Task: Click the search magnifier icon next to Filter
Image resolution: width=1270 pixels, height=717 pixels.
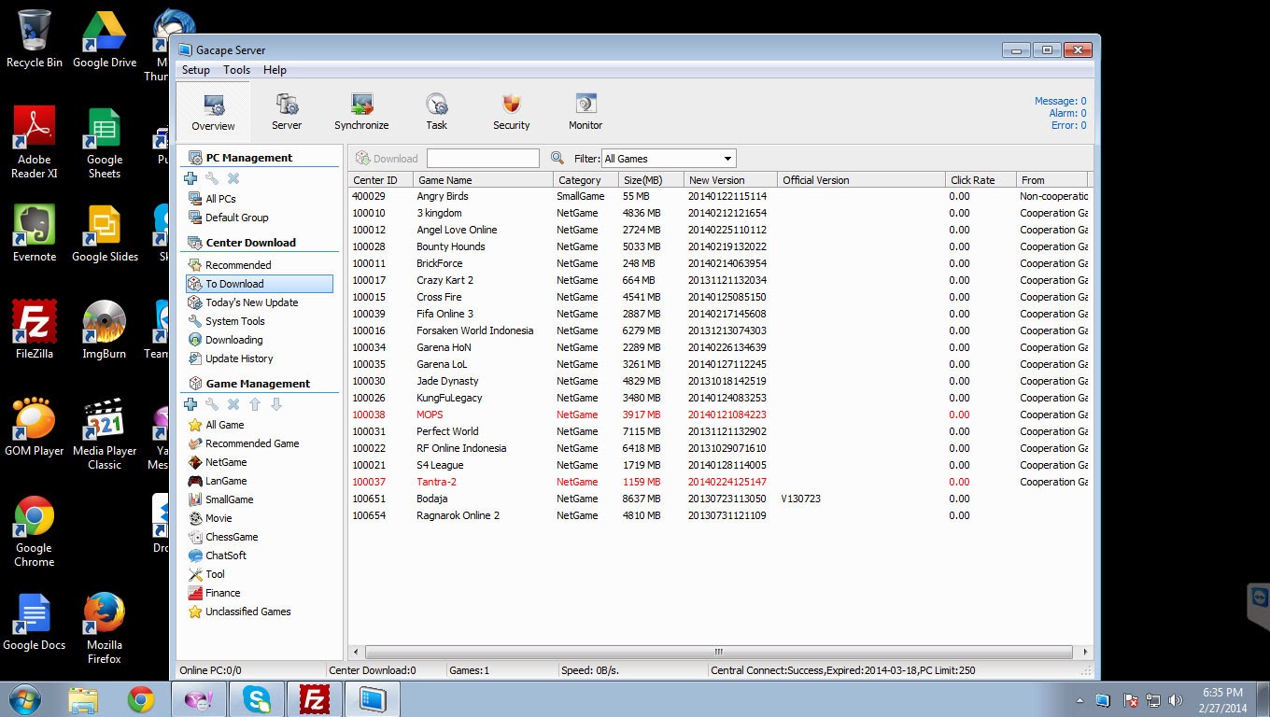Action: point(557,158)
